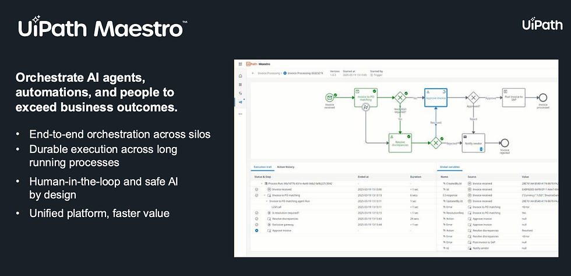Select the Approve invoice step in execution trail
Image resolution: width=571 pixels, height=276 pixels.
pyautogui.click(x=282, y=230)
